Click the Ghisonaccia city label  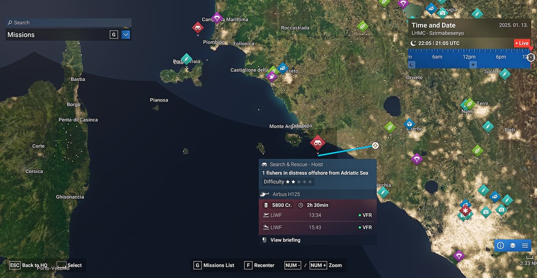70,197
